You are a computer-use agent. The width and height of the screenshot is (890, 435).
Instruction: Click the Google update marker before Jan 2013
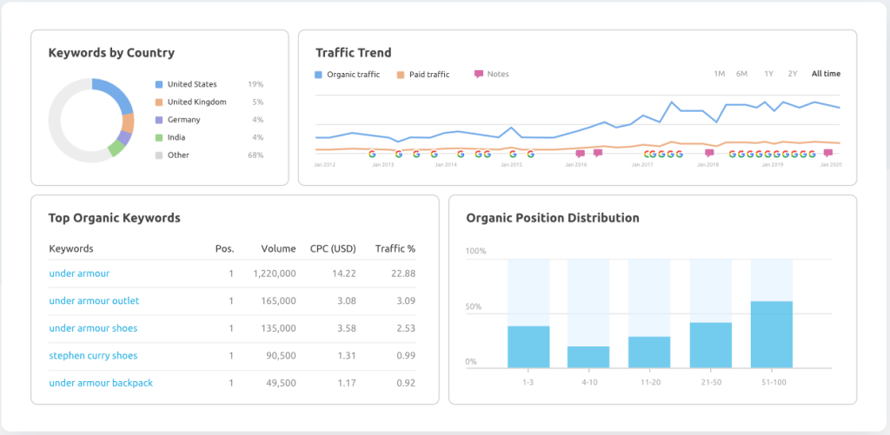372,154
